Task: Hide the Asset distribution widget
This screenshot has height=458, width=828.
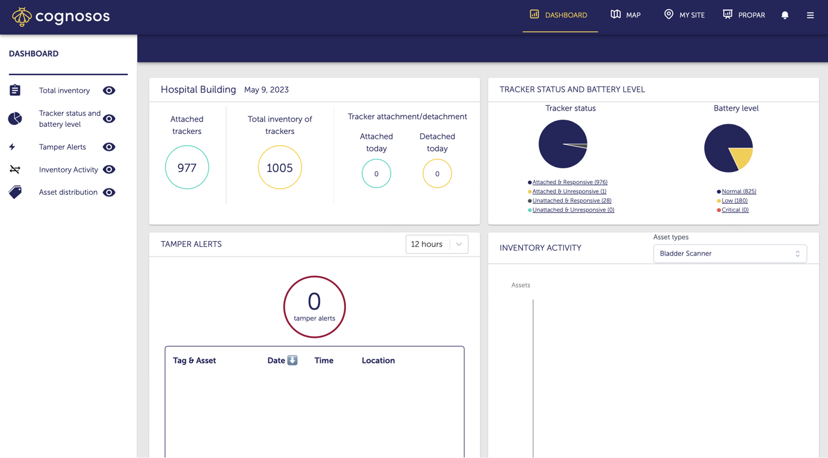Action: pyautogui.click(x=109, y=192)
